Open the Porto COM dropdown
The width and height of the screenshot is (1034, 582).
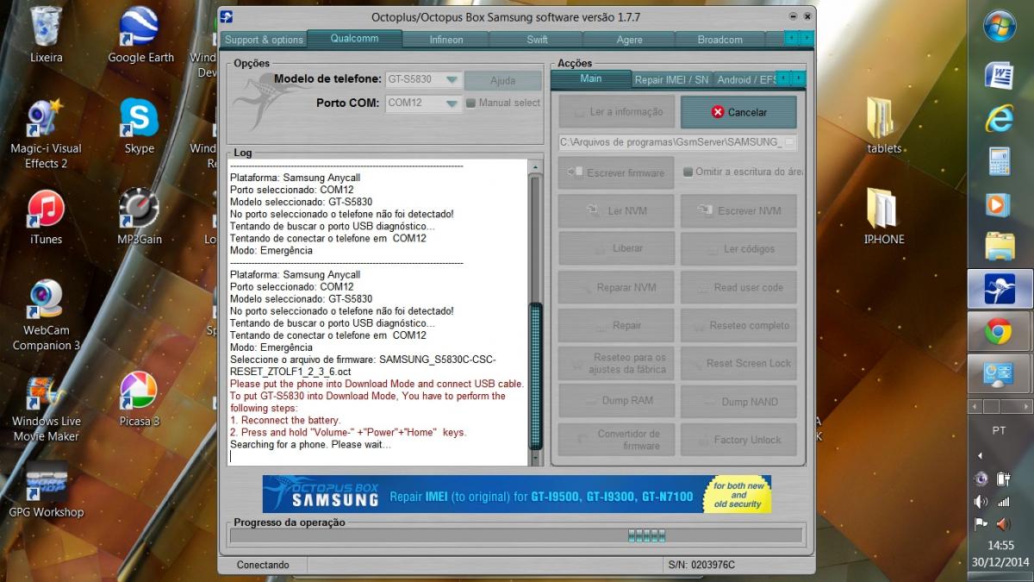click(451, 103)
